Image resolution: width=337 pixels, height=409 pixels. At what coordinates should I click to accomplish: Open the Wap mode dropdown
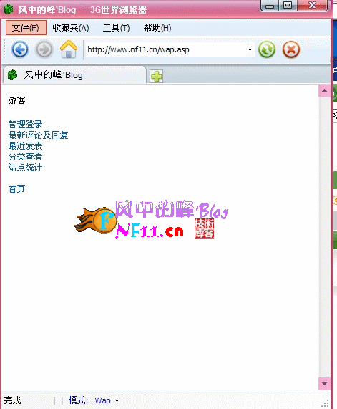(x=117, y=400)
